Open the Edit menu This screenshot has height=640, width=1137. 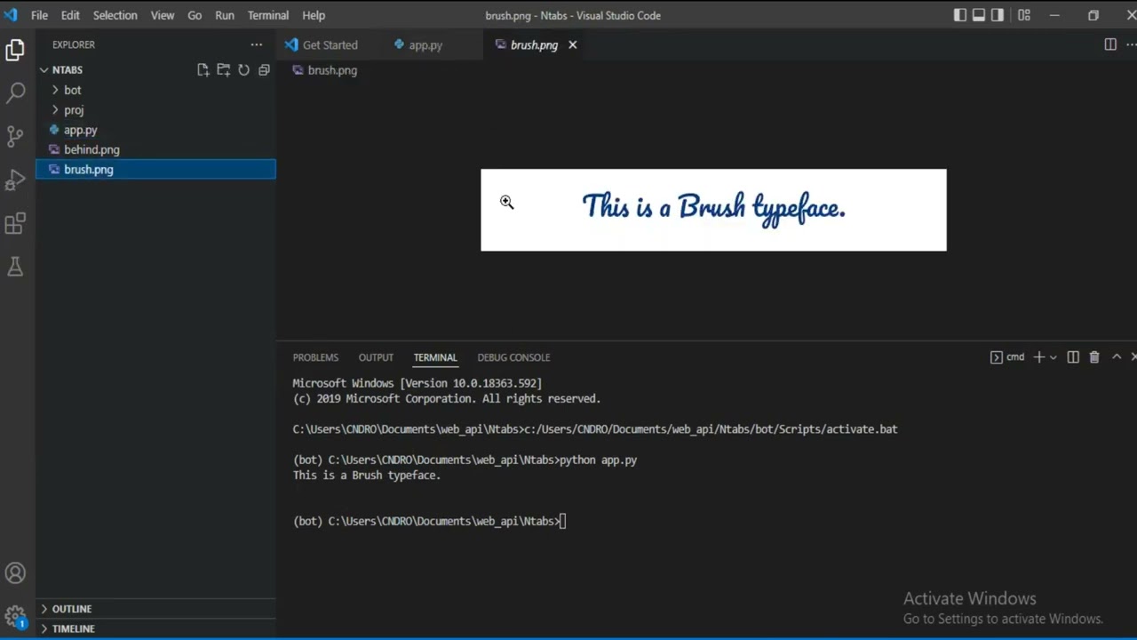(70, 15)
